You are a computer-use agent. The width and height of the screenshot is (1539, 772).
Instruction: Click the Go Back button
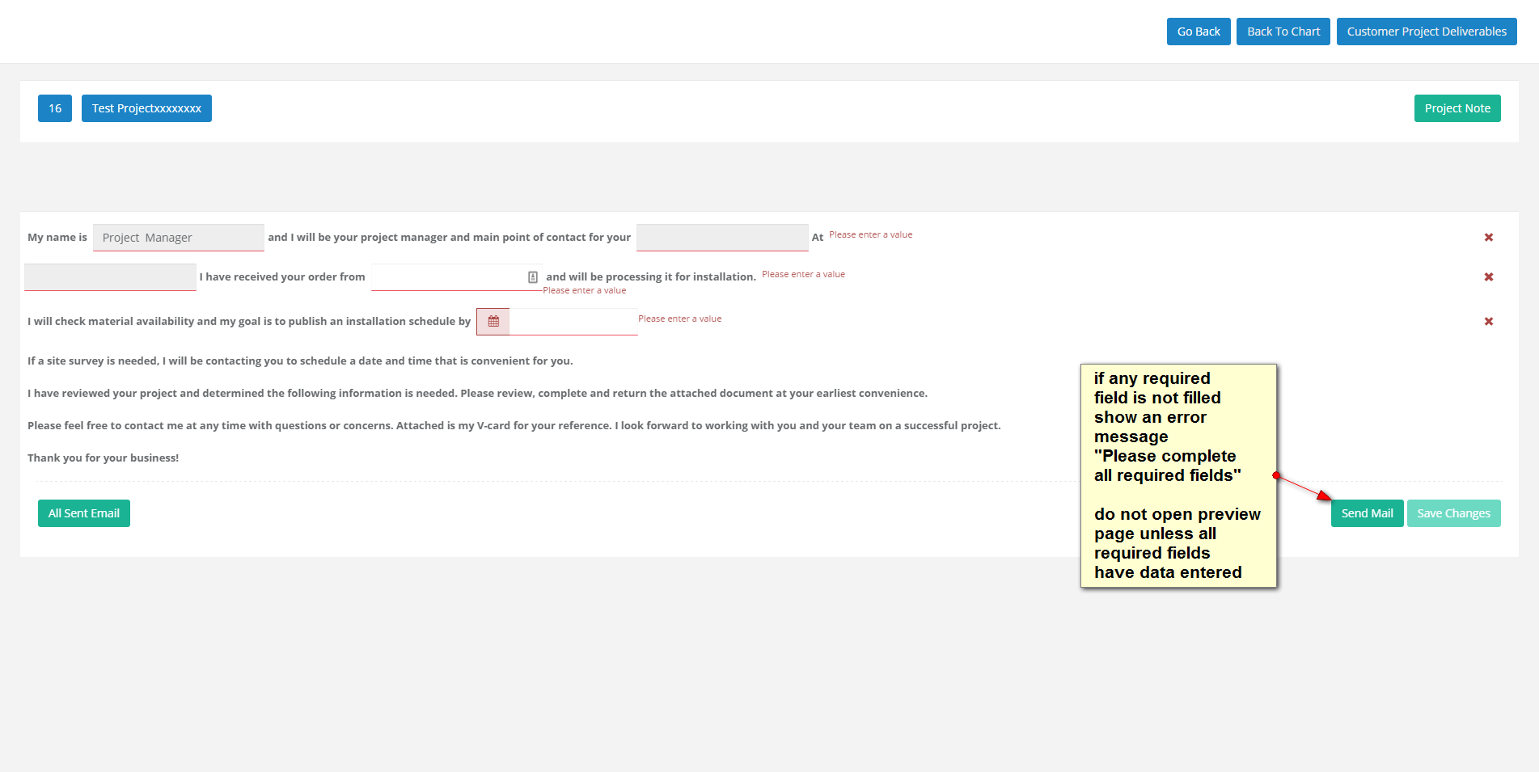click(x=1199, y=32)
